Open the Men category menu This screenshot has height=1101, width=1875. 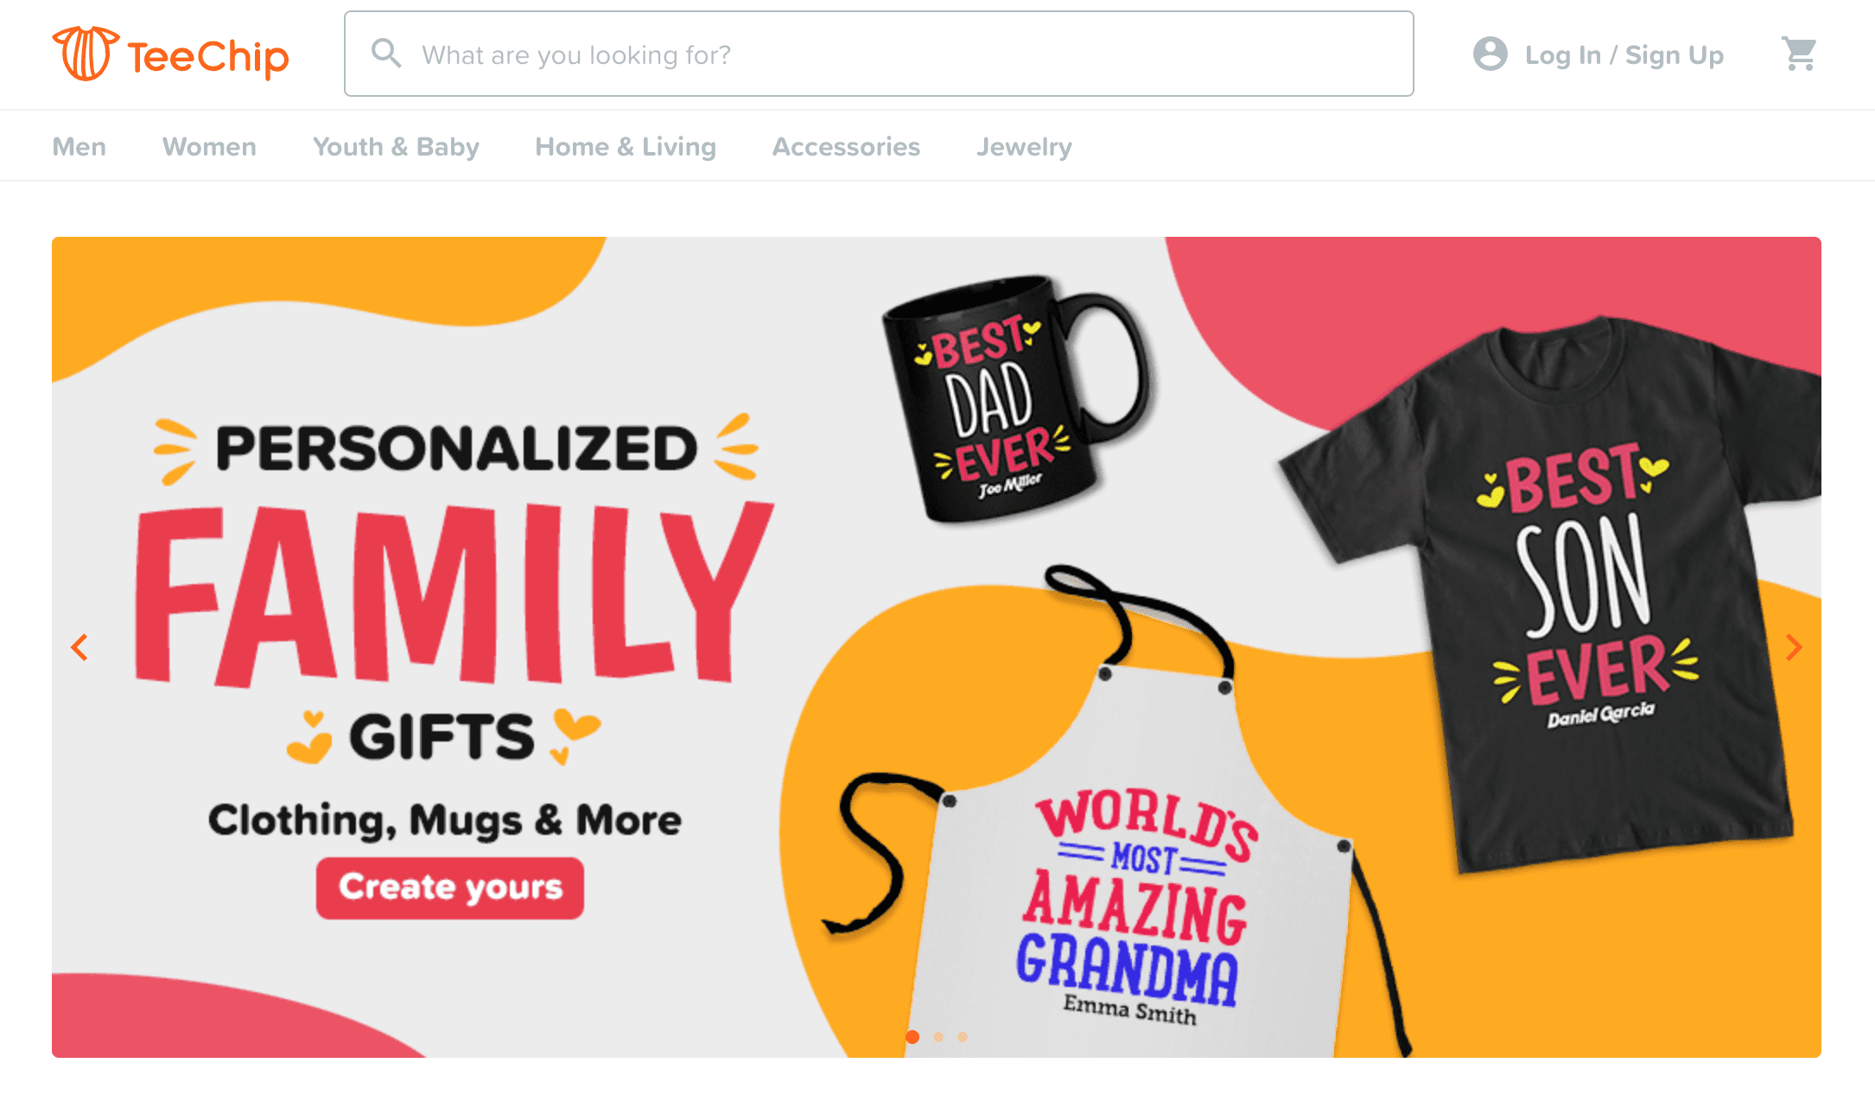[x=79, y=147]
